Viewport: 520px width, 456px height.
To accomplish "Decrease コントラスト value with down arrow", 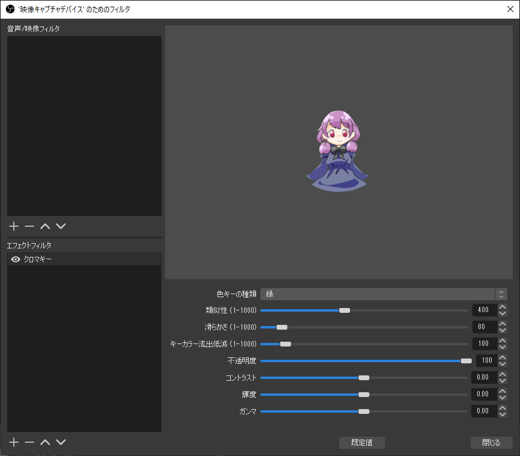I will click(503, 381).
